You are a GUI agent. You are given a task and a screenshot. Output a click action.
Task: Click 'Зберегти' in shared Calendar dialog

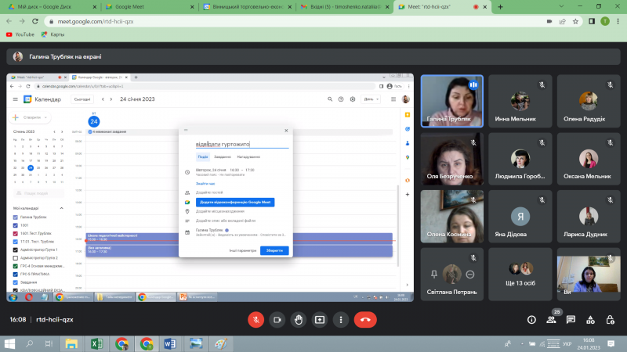tap(274, 250)
